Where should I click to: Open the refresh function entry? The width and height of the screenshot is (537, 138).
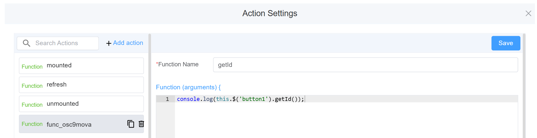[81, 85]
